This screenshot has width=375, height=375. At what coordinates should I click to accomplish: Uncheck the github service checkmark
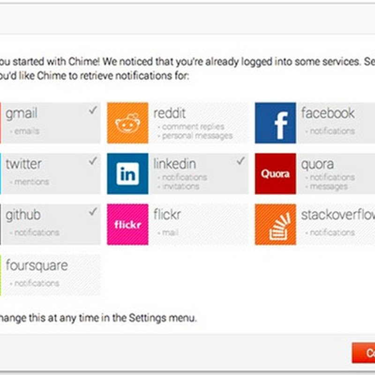click(x=93, y=212)
